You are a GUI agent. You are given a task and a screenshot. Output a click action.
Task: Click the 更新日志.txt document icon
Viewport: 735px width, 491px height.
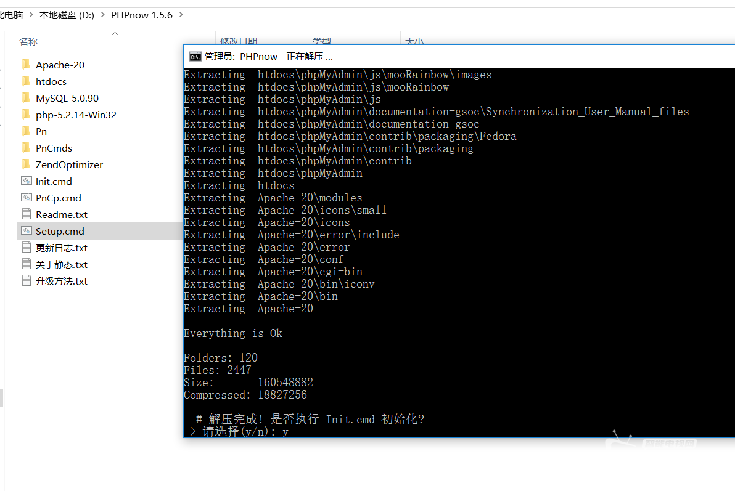coord(27,248)
